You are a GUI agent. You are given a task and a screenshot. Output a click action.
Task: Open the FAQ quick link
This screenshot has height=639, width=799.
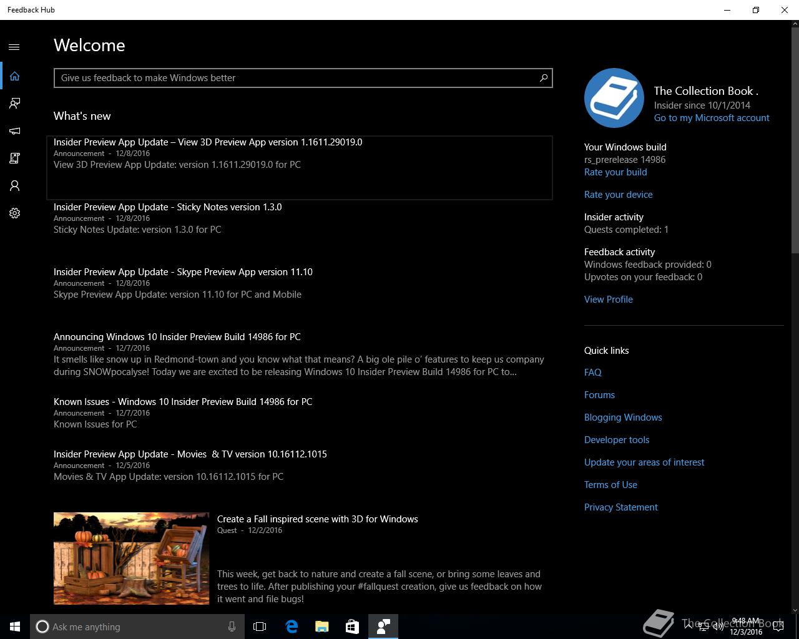click(593, 373)
